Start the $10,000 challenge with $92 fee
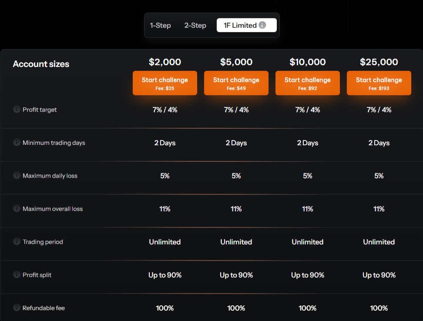Image resolution: width=423 pixels, height=321 pixels. pyautogui.click(x=308, y=83)
